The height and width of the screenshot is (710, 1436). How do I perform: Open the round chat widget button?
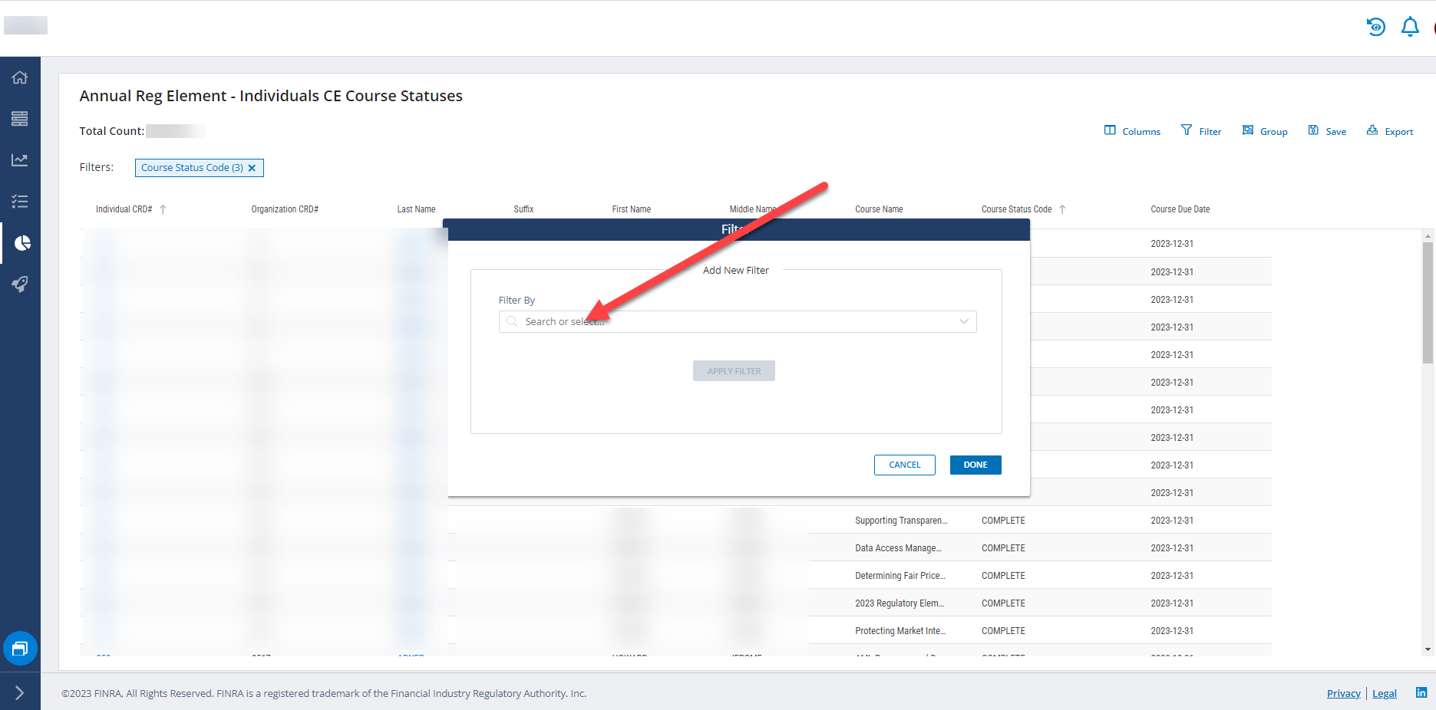coord(20,649)
